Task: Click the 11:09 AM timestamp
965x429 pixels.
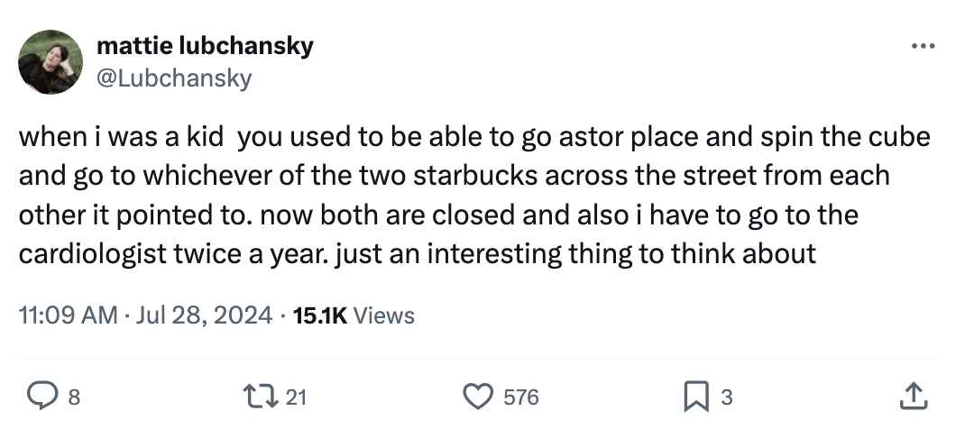Action: point(69,315)
